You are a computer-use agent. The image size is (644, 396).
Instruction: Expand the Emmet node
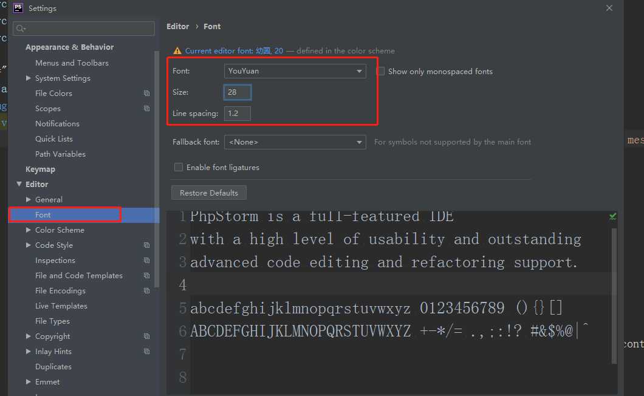[x=29, y=382]
